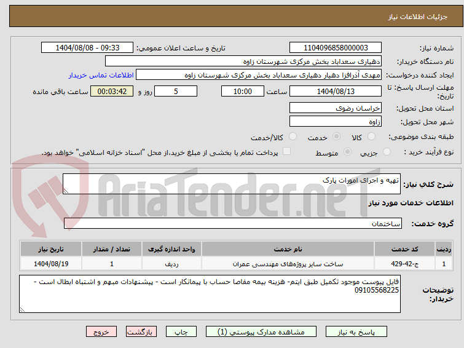Click the resize grip of توضیحات خریدار box

pyautogui.click(x=22, y=309)
